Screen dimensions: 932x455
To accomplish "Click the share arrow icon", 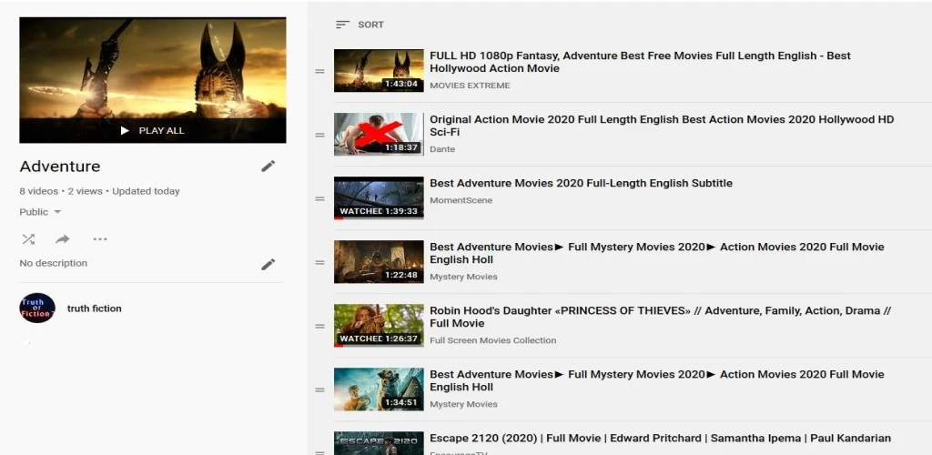I will tap(63, 239).
